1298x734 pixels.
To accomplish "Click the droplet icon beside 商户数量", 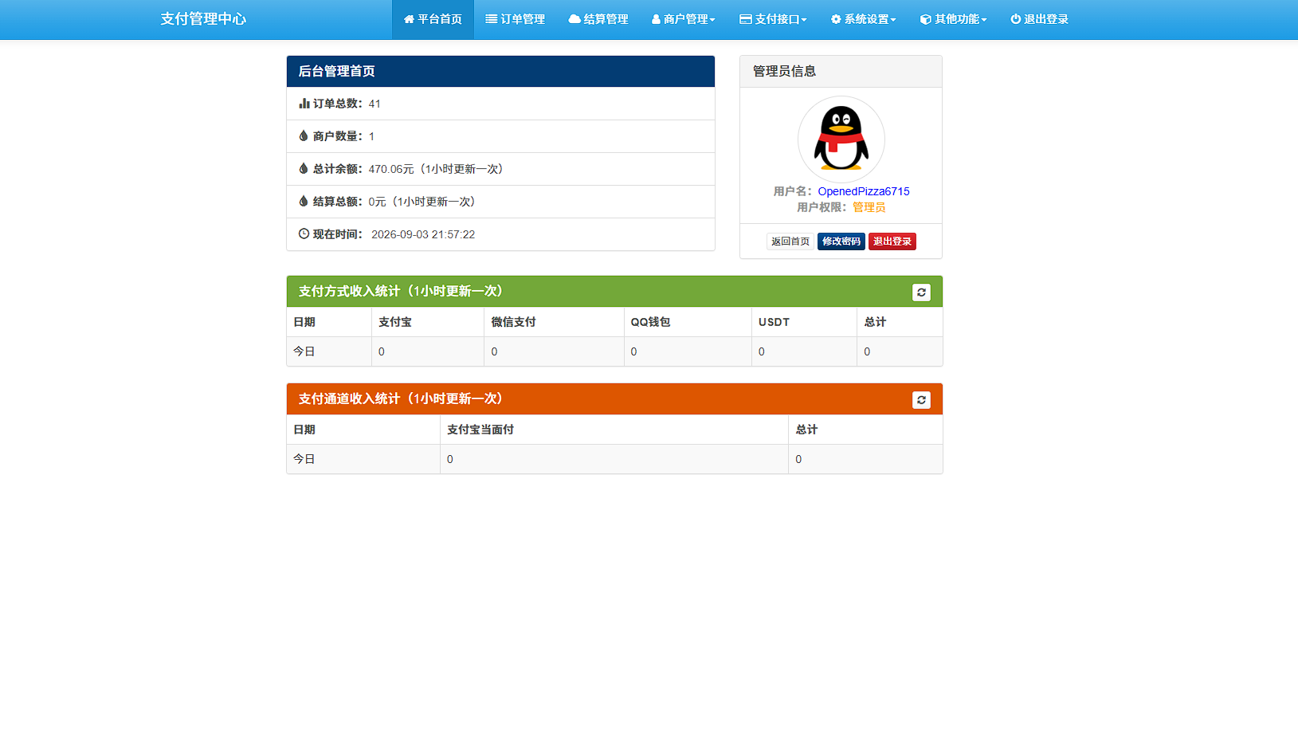I will click(x=304, y=135).
